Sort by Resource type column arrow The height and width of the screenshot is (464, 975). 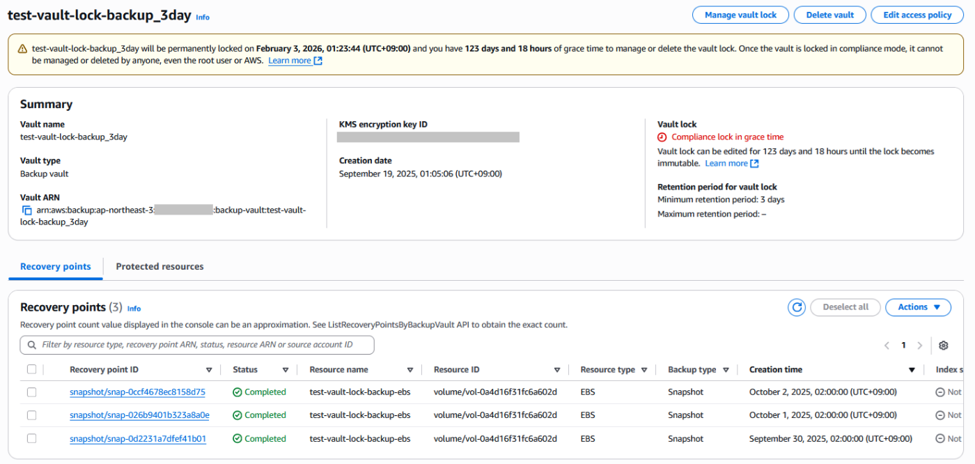coord(644,370)
